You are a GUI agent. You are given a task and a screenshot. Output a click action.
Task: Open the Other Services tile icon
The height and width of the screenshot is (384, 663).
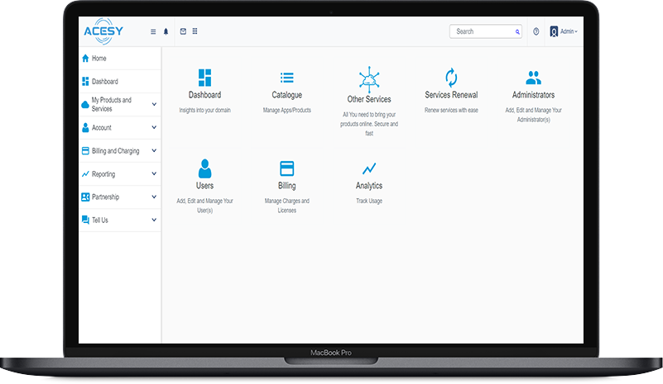pyautogui.click(x=368, y=78)
